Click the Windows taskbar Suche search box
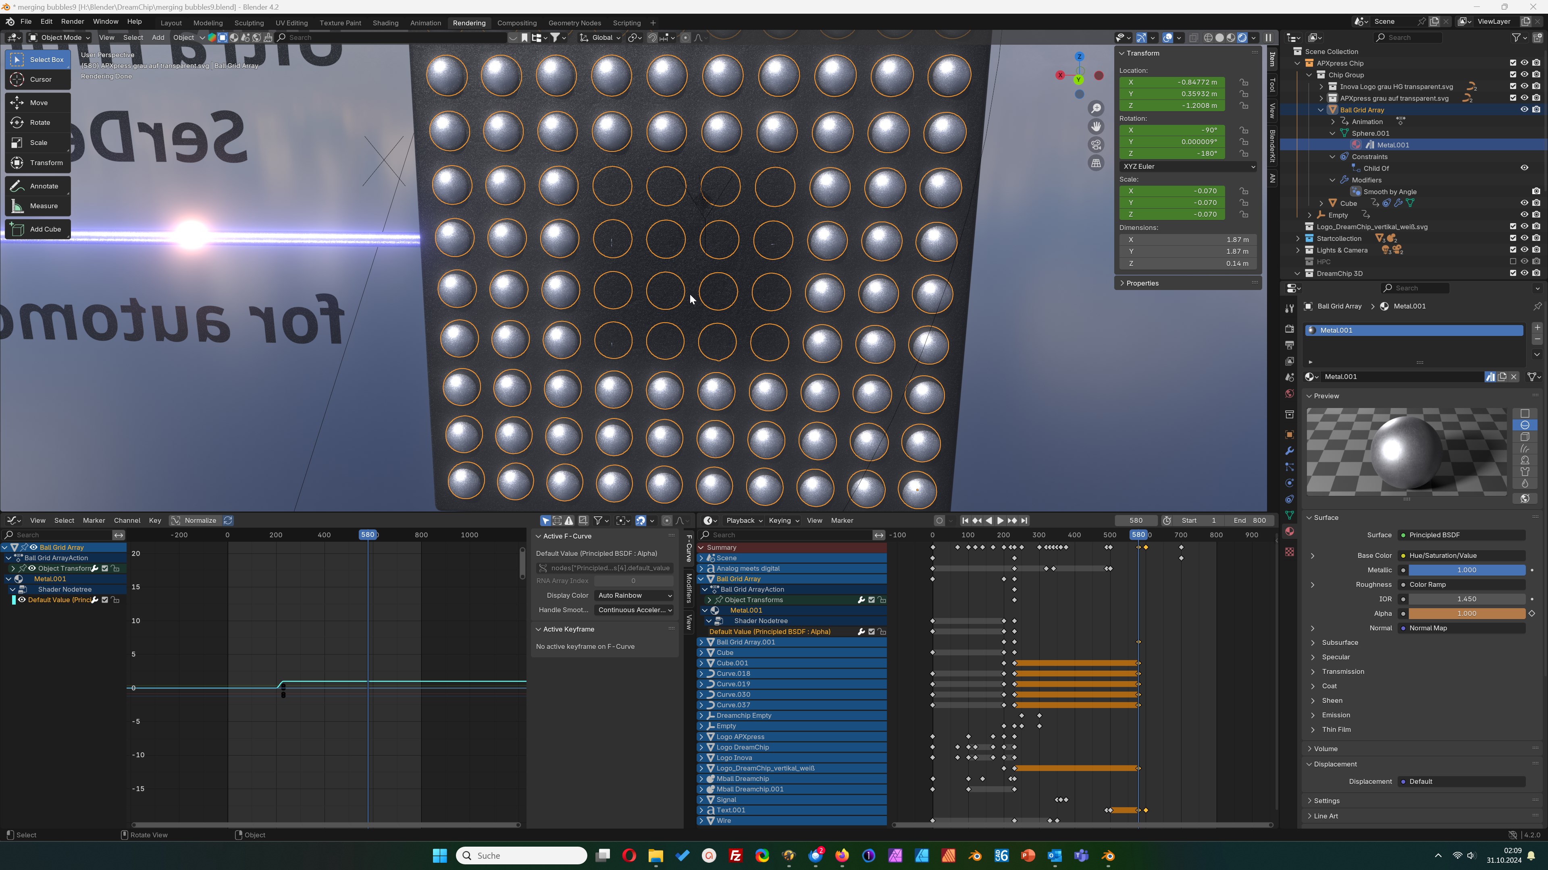 click(521, 855)
